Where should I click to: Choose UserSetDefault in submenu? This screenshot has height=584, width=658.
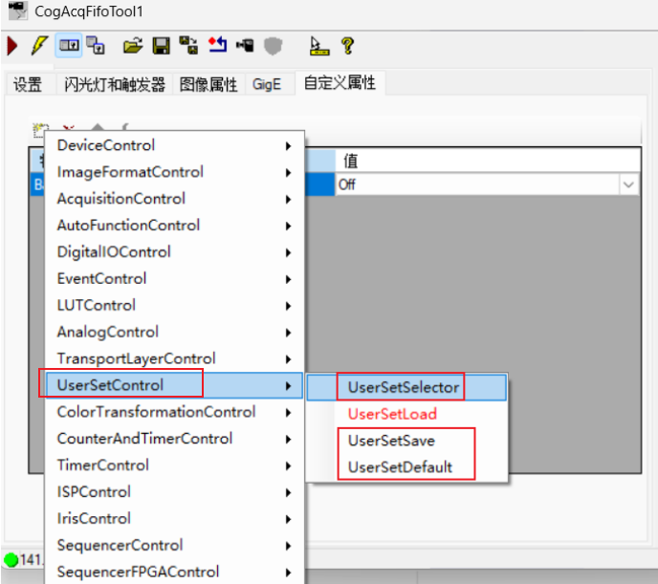[406, 467]
